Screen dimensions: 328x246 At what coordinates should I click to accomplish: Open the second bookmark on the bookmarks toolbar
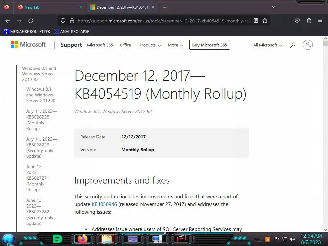(71, 32)
